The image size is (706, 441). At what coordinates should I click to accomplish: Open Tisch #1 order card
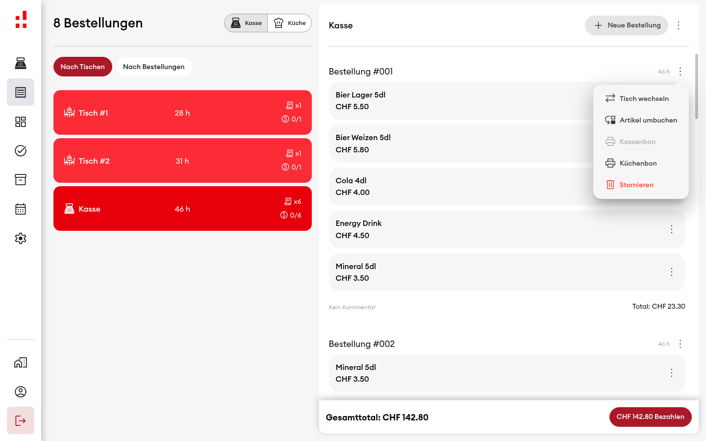click(x=182, y=112)
